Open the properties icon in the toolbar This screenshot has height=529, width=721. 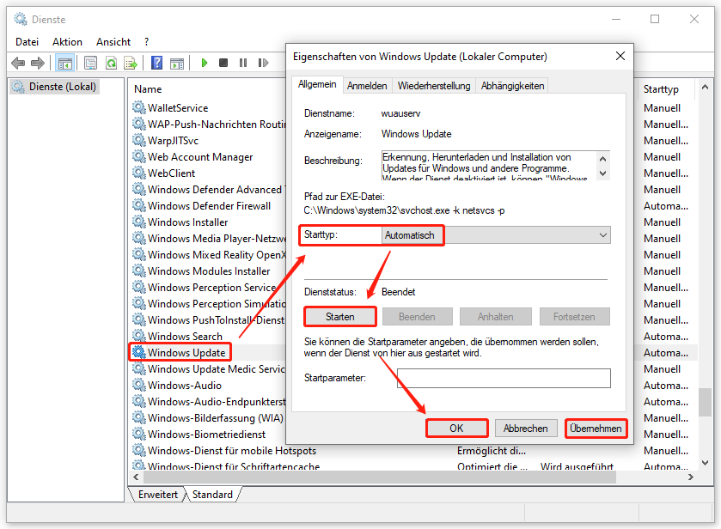pyautogui.click(x=90, y=62)
